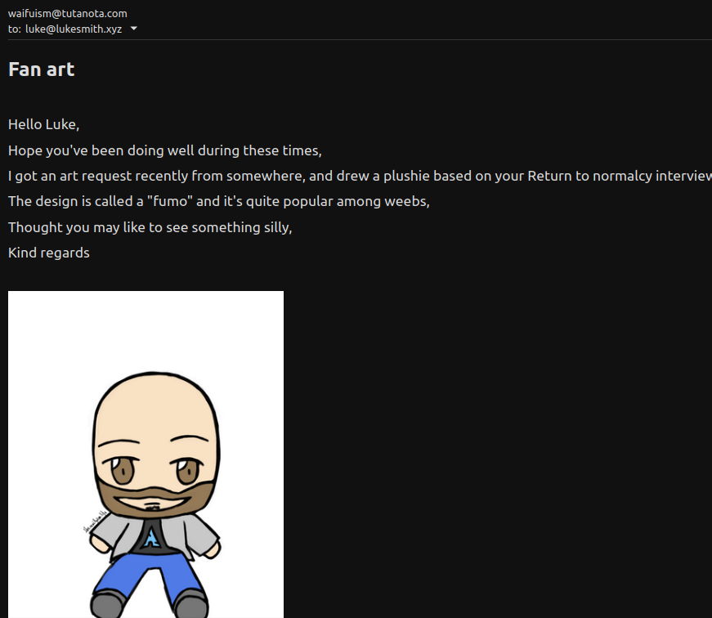Expand the recipient details dropdown arrow
712x618 pixels.
(133, 29)
